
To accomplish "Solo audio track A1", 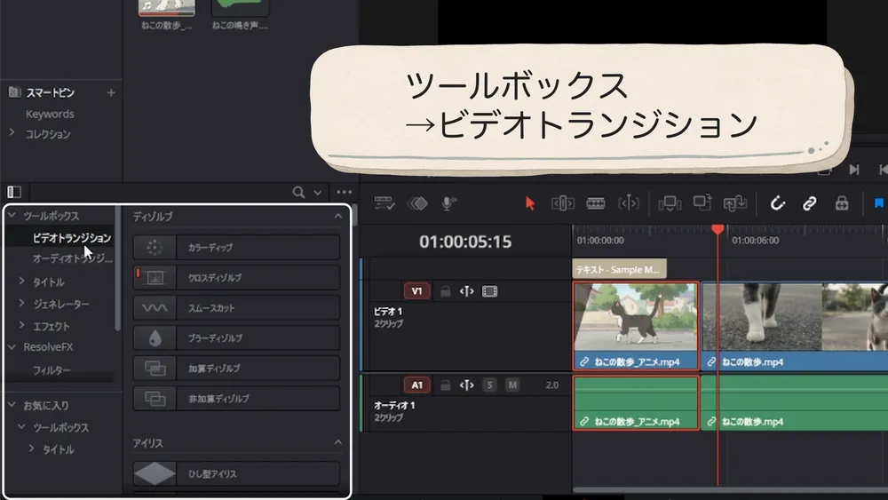I will coord(490,385).
